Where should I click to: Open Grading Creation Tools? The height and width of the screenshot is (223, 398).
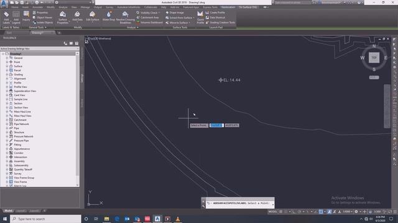click(x=220, y=22)
